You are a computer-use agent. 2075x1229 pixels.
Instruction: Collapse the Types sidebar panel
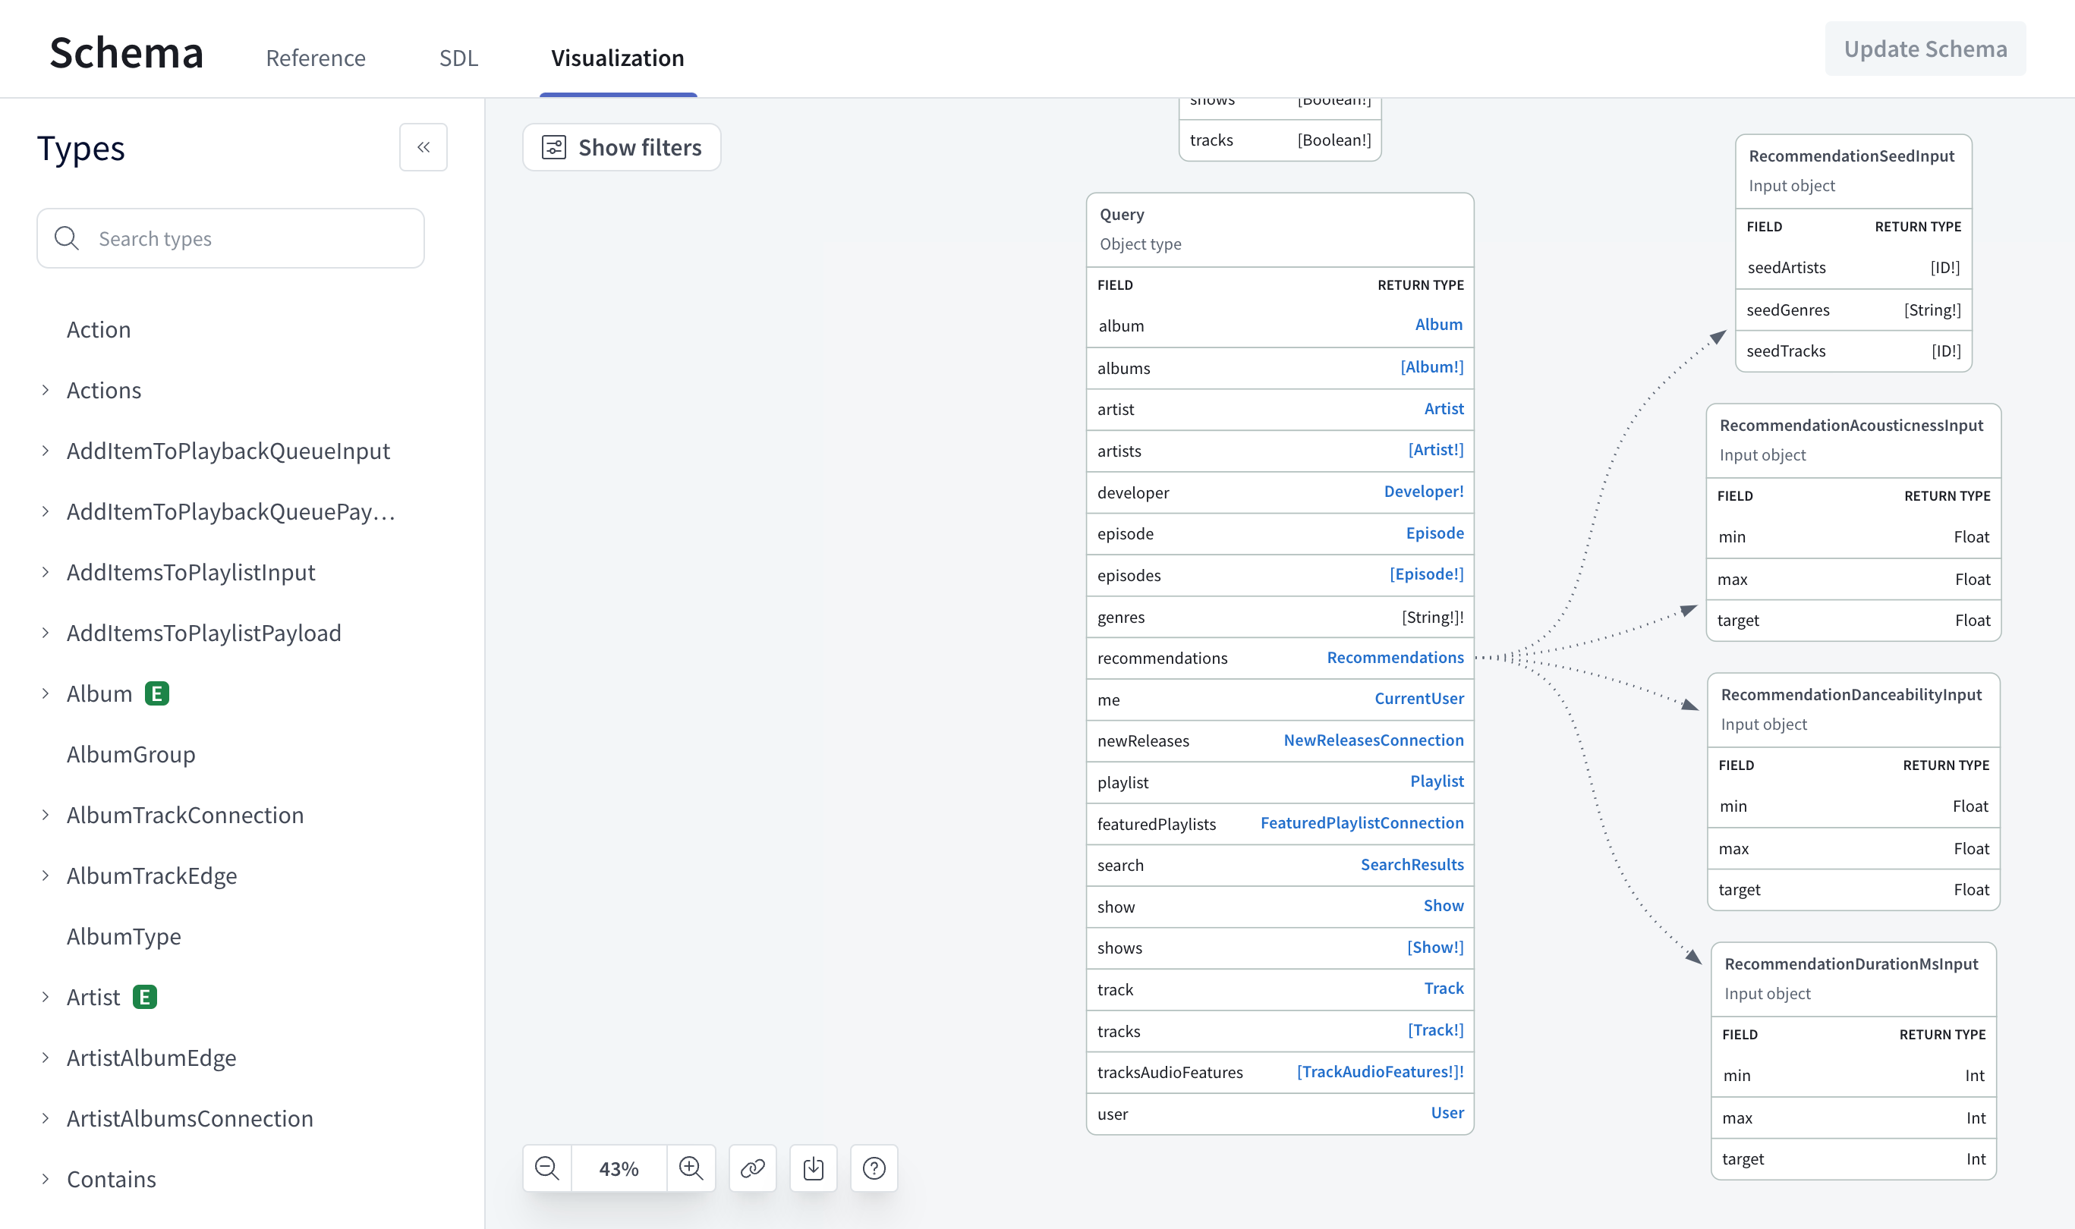(x=424, y=147)
